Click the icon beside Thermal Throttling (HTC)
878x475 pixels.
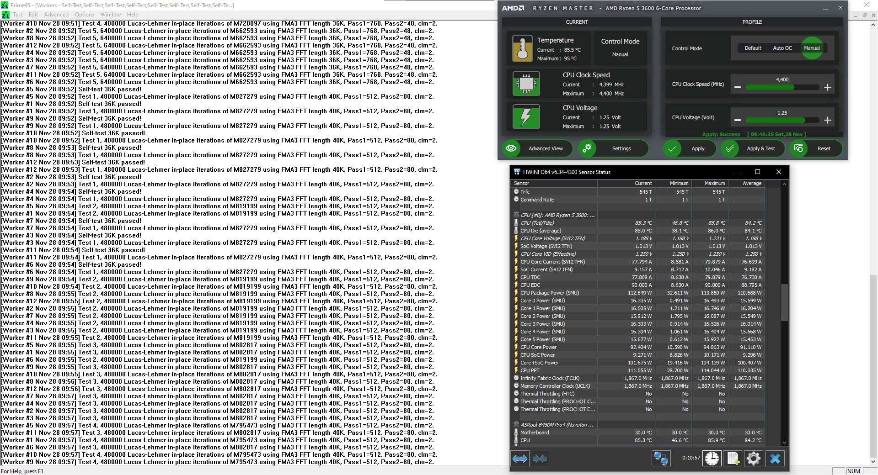(516, 394)
